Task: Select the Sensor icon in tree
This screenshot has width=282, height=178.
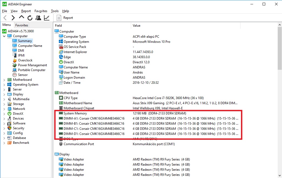Action: pyautogui.click(x=15, y=75)
